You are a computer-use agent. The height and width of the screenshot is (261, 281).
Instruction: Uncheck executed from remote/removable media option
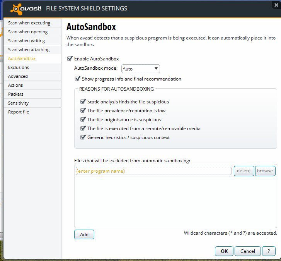[83, 128]
